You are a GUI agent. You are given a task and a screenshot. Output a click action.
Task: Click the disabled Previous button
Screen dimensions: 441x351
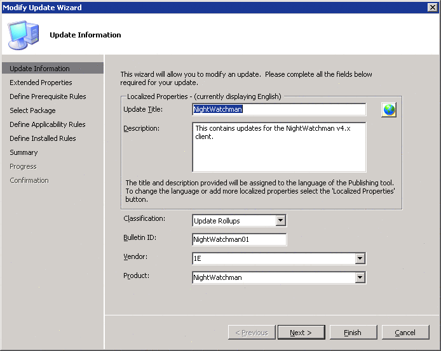pos(252,333)
